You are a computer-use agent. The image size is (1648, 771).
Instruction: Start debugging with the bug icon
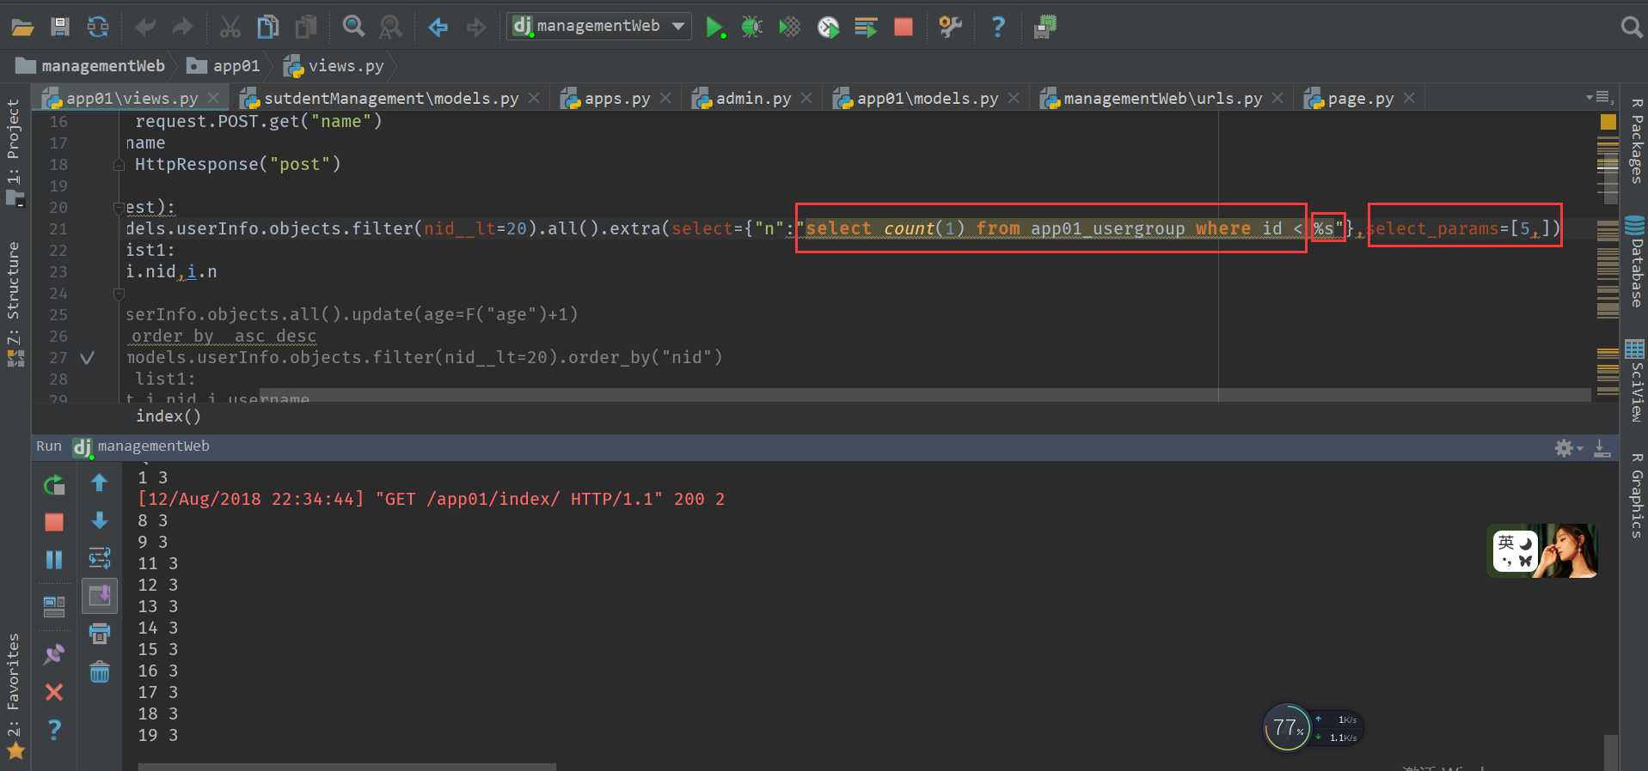[752, 27]
